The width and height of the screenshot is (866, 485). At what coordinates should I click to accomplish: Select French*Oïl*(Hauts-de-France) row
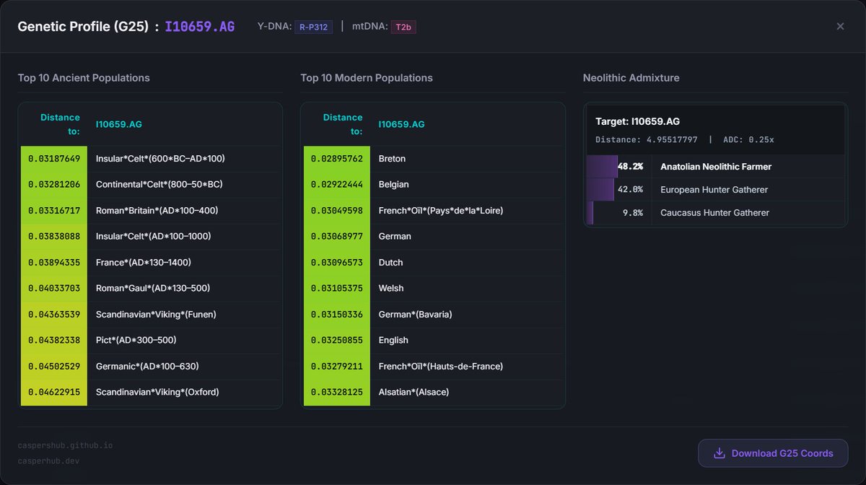(433, 367)
